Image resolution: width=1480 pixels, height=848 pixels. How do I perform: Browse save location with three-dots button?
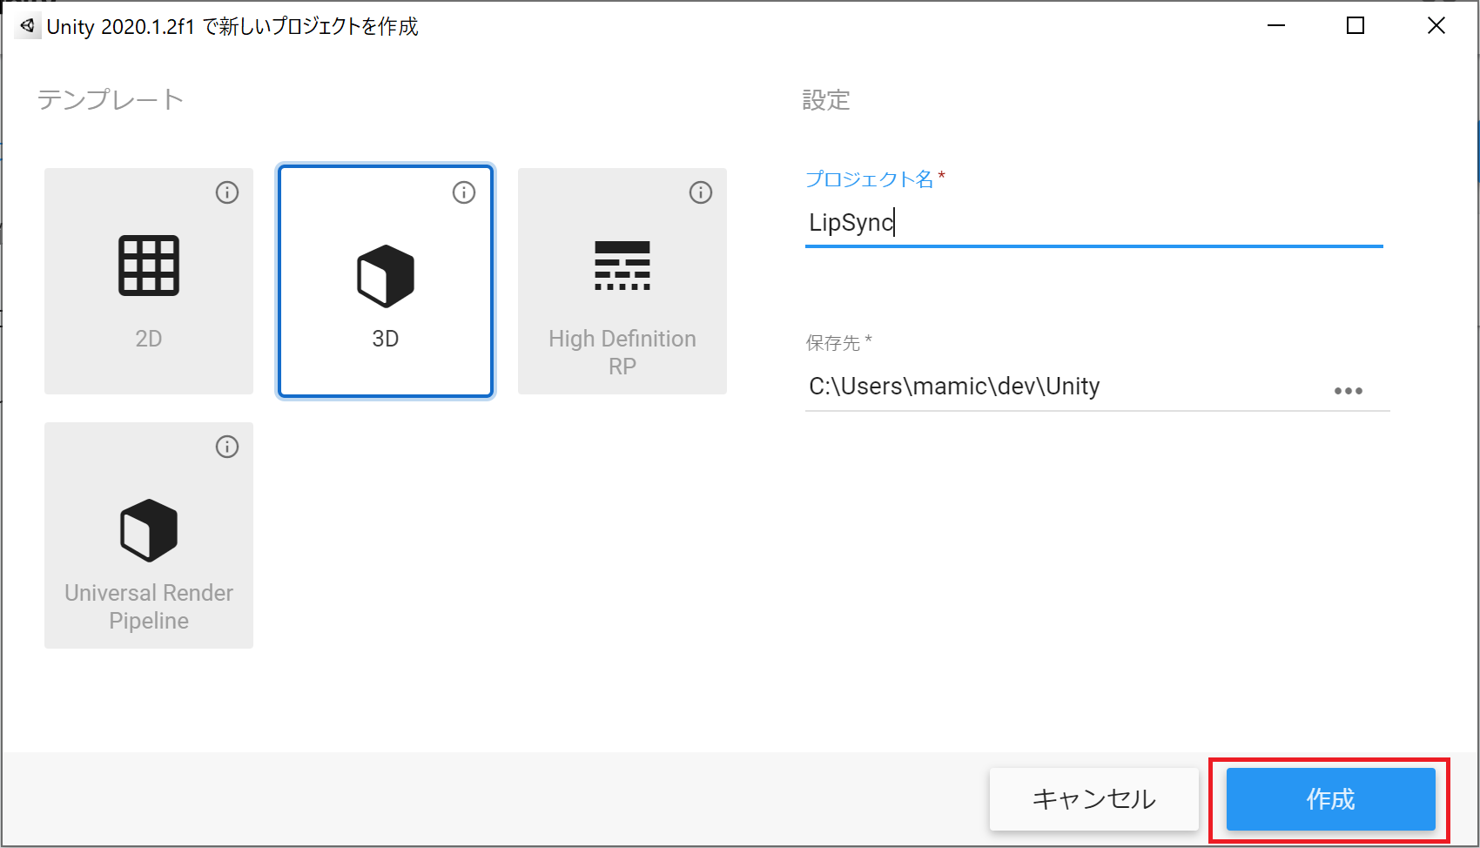point(1348,391)
